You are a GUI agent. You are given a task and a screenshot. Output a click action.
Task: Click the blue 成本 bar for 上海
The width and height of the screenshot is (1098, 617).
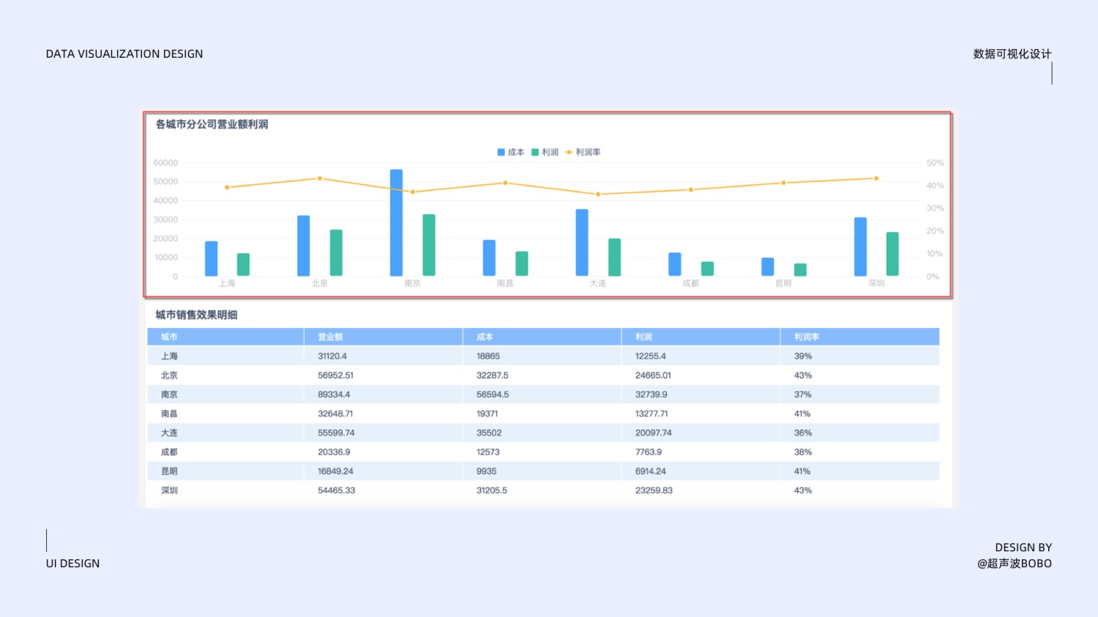tap(211, 258)
